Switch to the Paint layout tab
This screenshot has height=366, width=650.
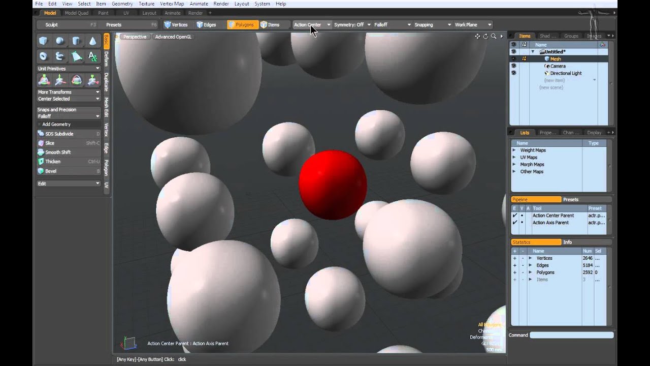(x=103, y=13)
